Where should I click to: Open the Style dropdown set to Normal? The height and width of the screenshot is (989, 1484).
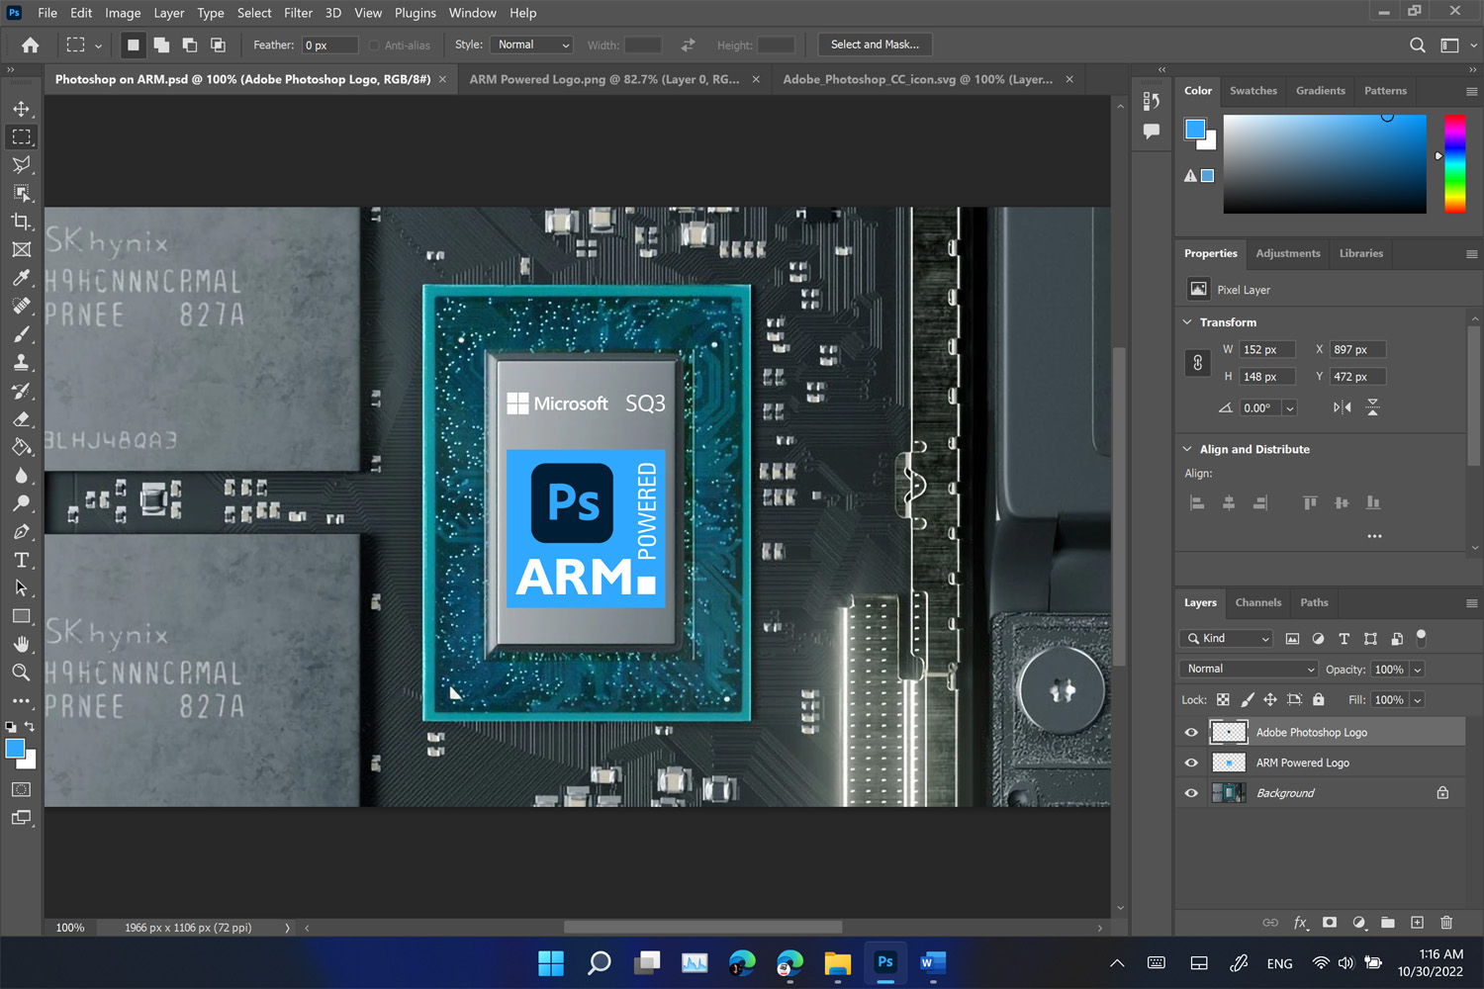tap(532, 45)
